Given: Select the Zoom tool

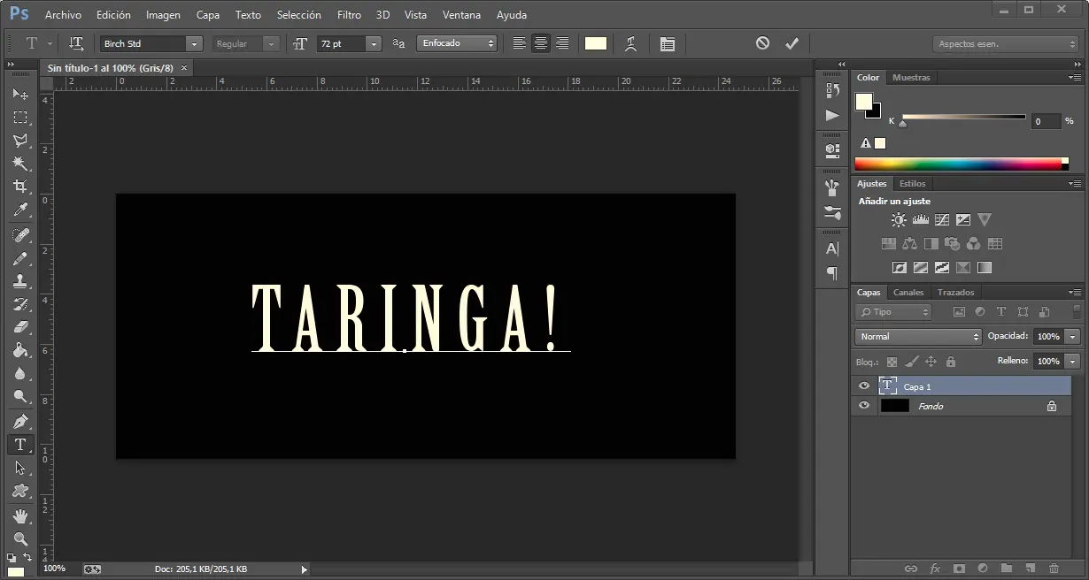Looking at the screenshot, I should click(x=20, y=538).
